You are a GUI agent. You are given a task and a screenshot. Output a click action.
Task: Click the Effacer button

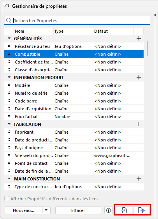78,210
